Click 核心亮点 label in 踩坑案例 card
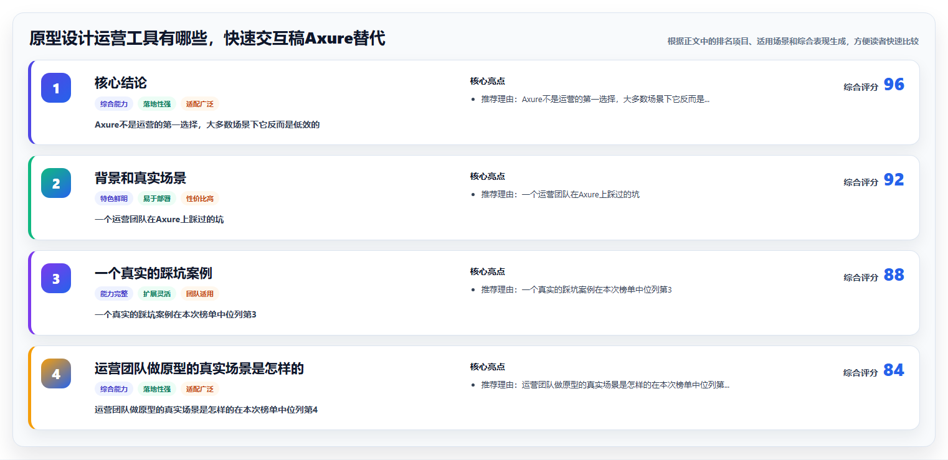The width and height of the screenshot is (948, 460). pyautogui.click(x=488, y=272)
